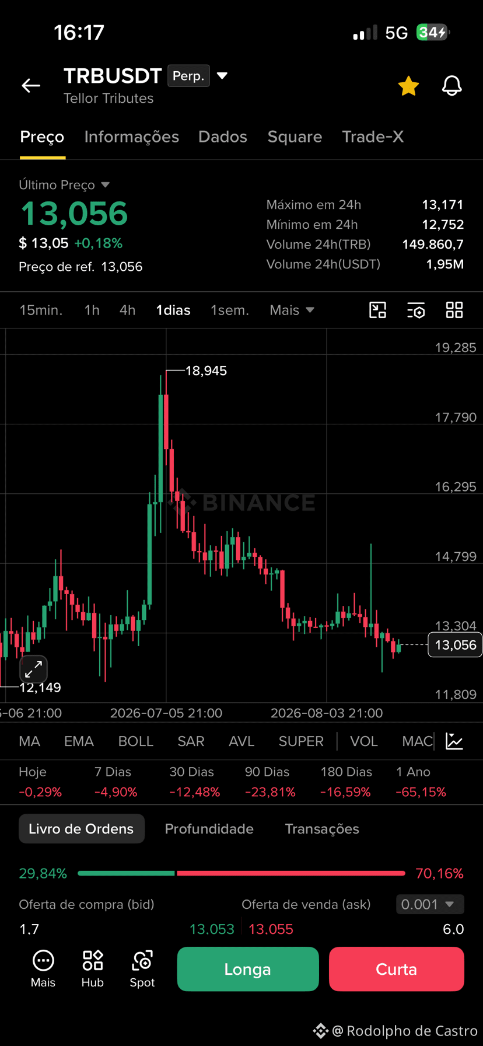
Task: Select the 15min. chart interval
Action: pos(41,310)
